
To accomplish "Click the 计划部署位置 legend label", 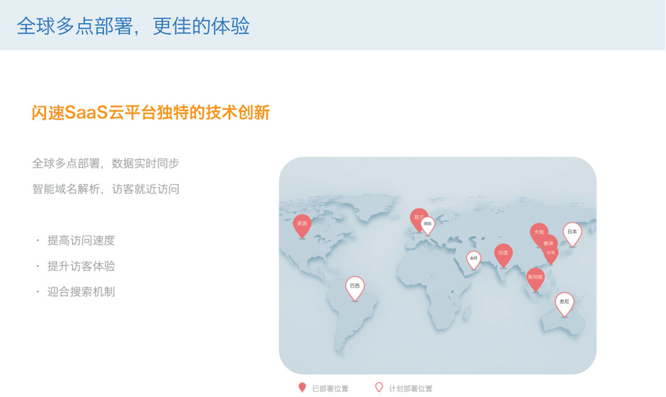I will pos(410,389).
